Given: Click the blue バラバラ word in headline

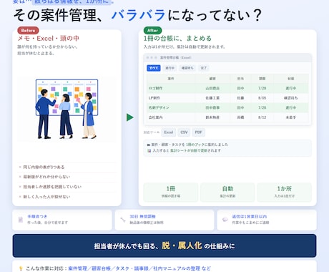Looking at the screenshot, I should (x=138, y=15).
